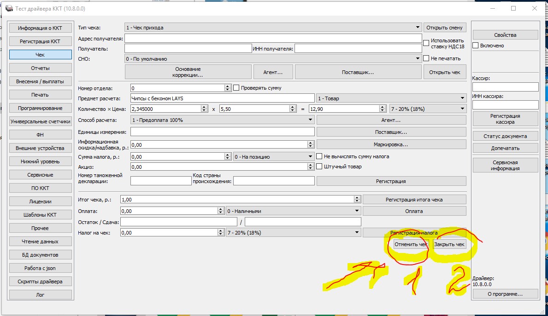This screenshot has width=548, height=316.
Task: Switch to the ФН section
Action: (x=41, y=135)
